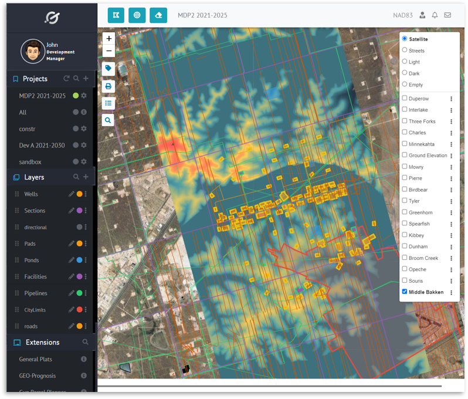Image resolution: width=468 pixels, height=399 pixels.
Task: Open the GEO-Prognosis extension
Action: (x=38, y=376)
